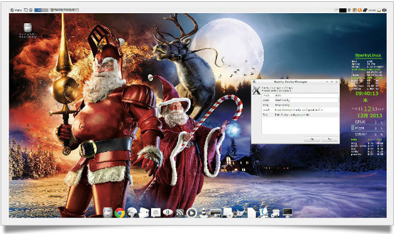Click the OK button in Conky Manager
Viewport: 395px width, 234px height.
[312, 139]
